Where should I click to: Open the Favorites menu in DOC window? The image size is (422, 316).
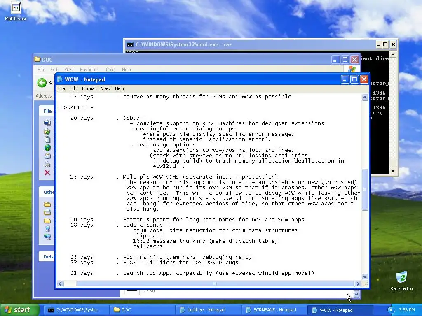[x=89, y=70]
